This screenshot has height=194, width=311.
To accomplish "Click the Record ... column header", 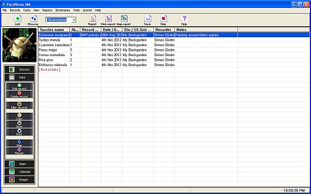I will click(x=91, y=30).
